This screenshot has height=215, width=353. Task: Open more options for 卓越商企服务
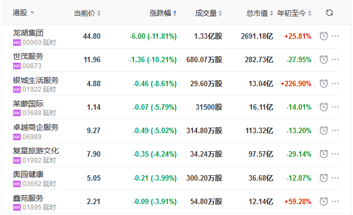point(335,130)
